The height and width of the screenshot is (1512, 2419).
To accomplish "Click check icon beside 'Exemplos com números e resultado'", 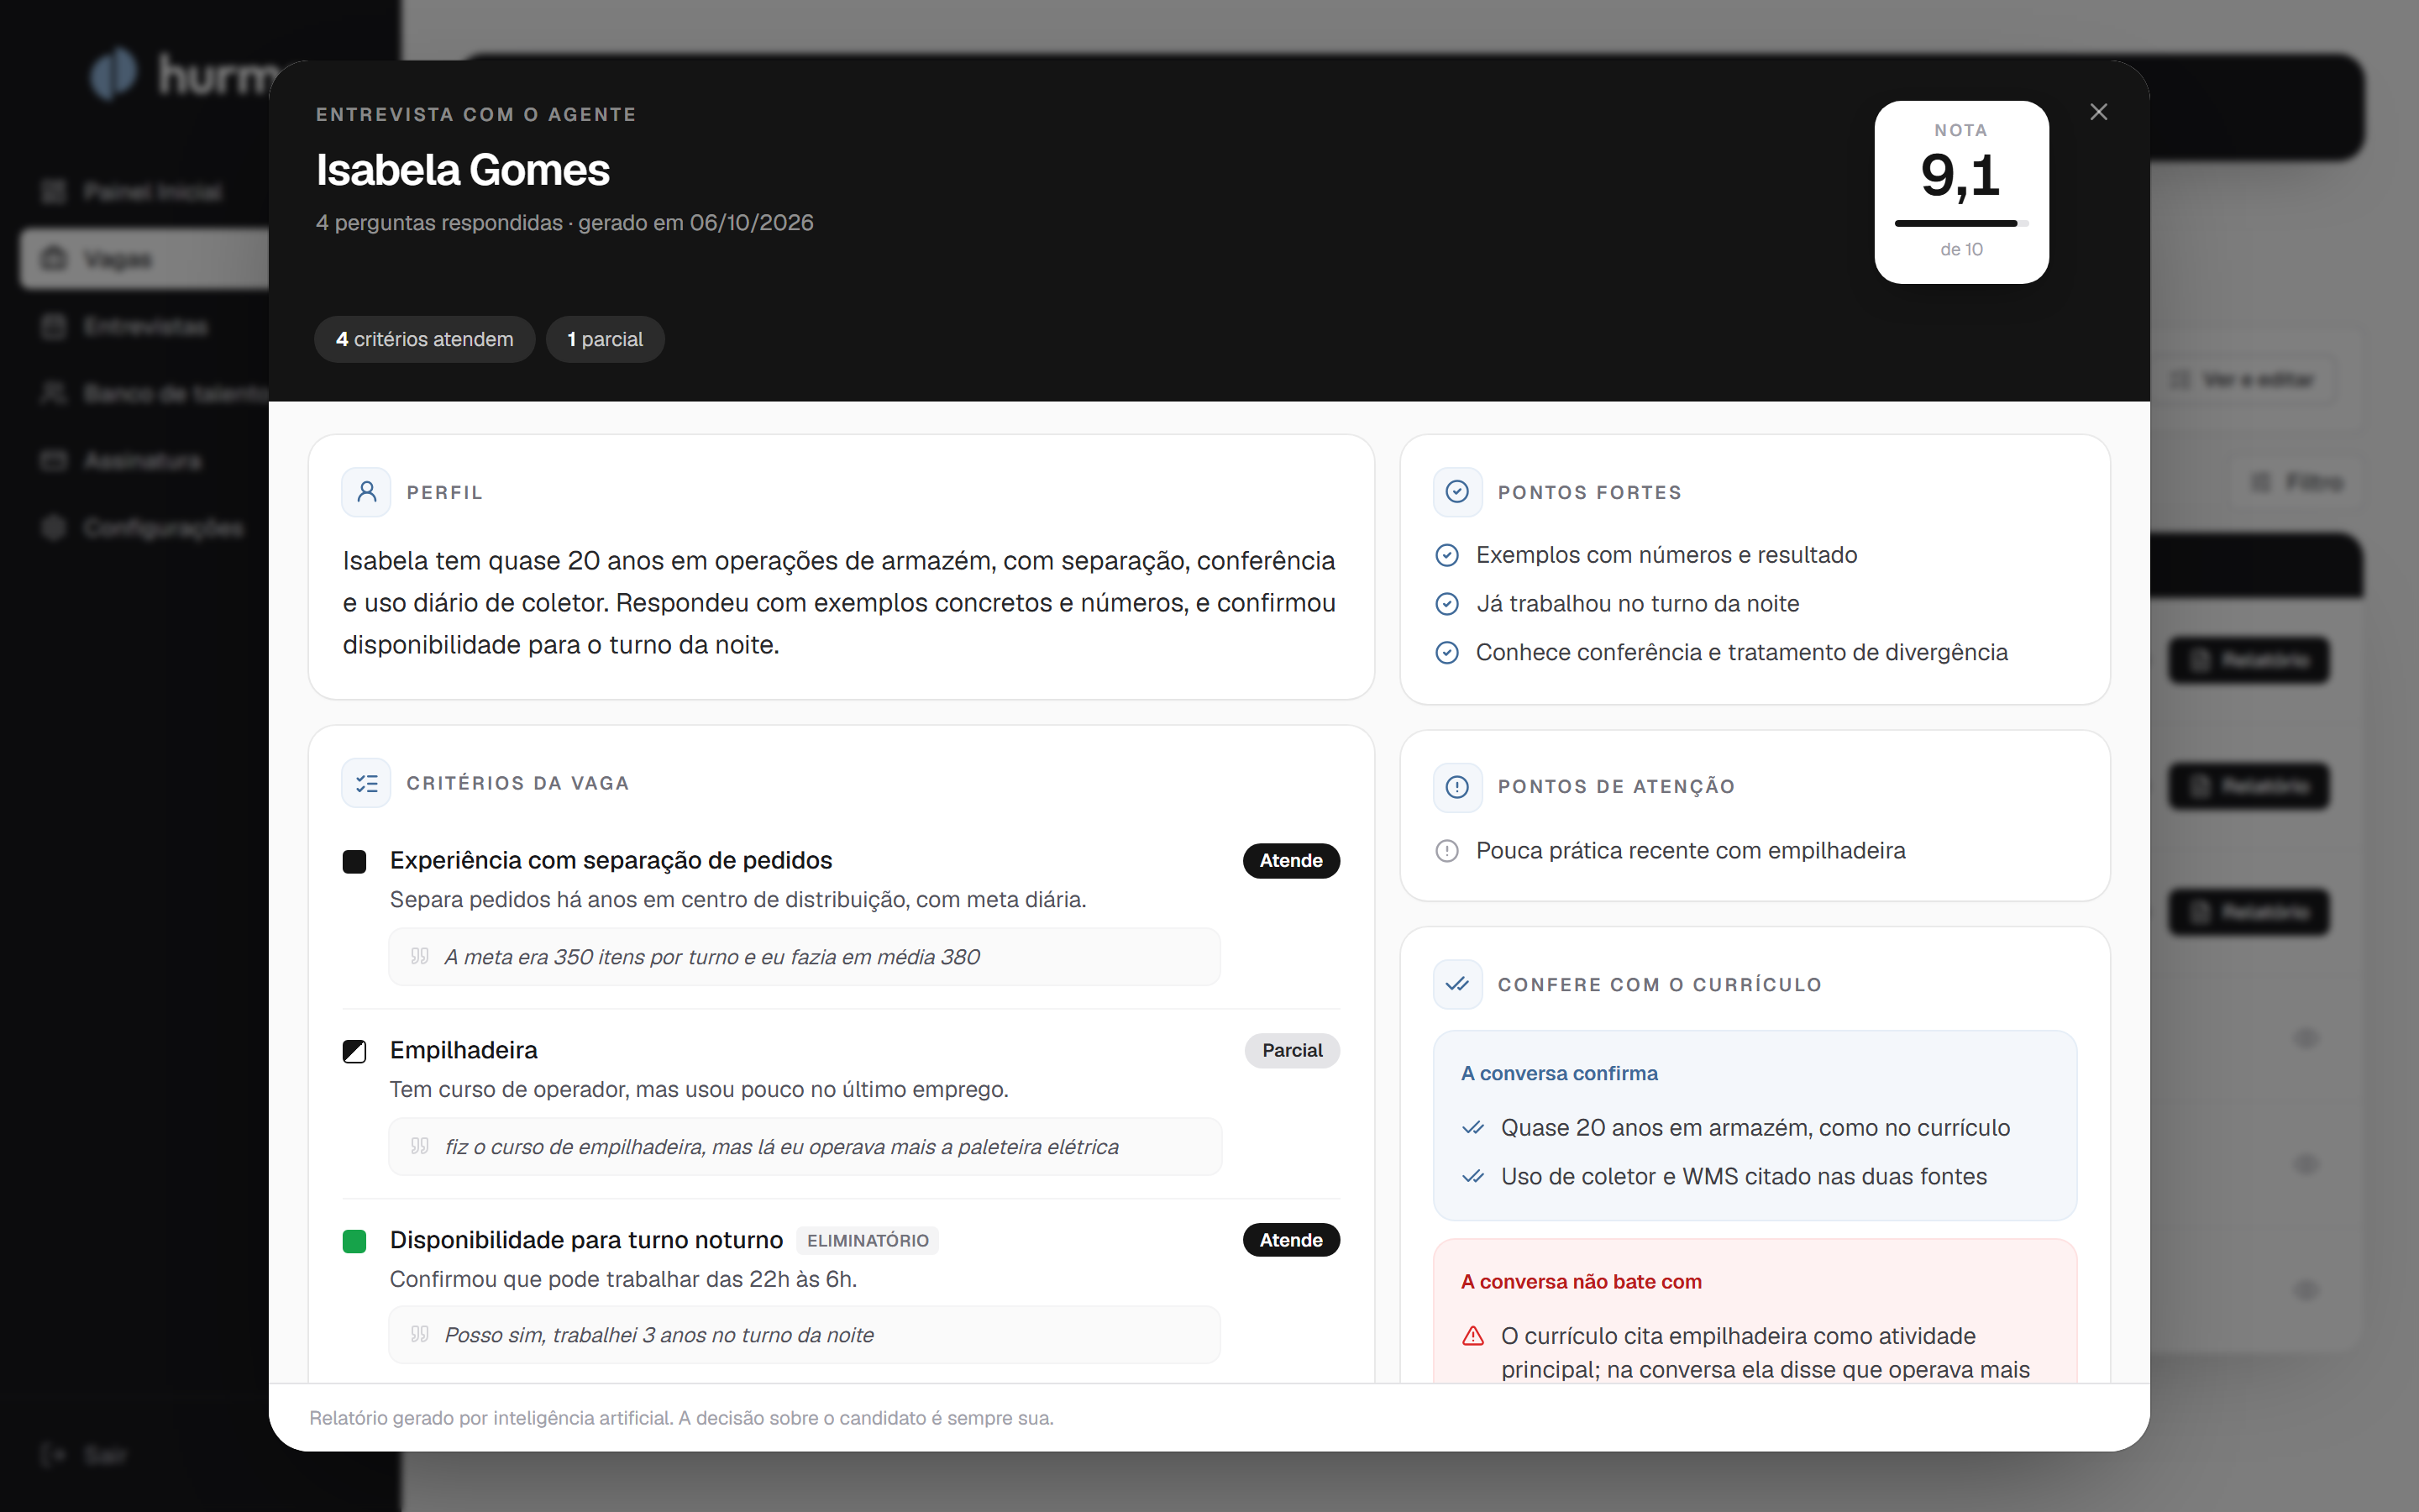I will [x=1446, y=555].
